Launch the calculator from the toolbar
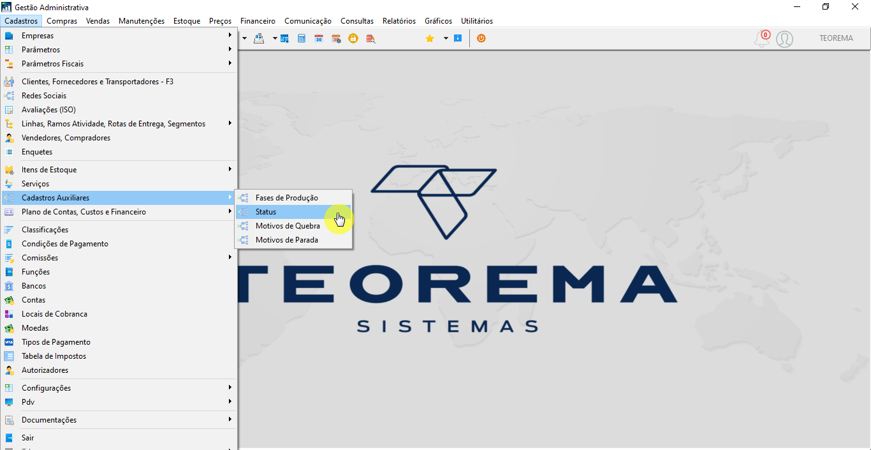 (x=302, y=38)
